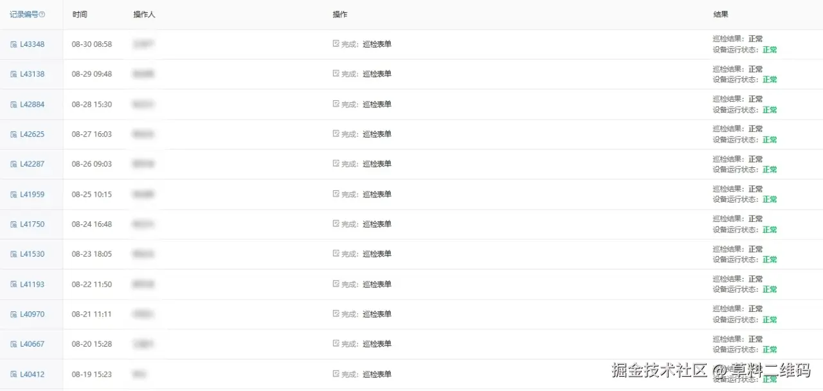The image size is (823, 391).
Task: Select record L40412
Action: [x=32, y=374]
